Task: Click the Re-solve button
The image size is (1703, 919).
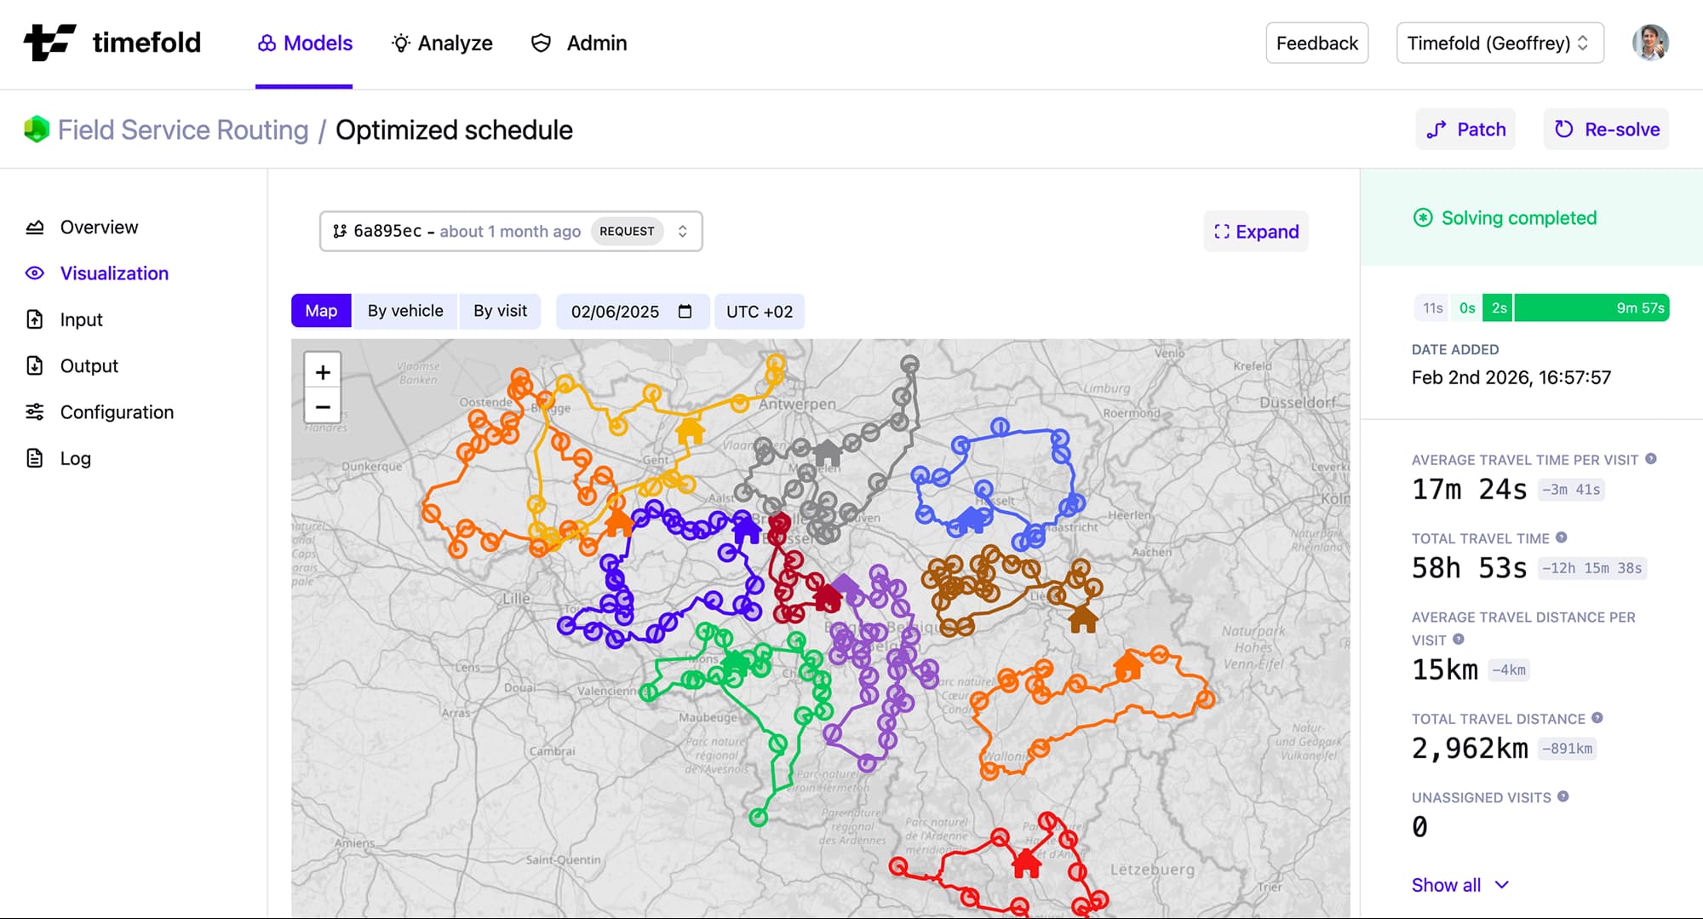Action: [x=1605, y=129]
